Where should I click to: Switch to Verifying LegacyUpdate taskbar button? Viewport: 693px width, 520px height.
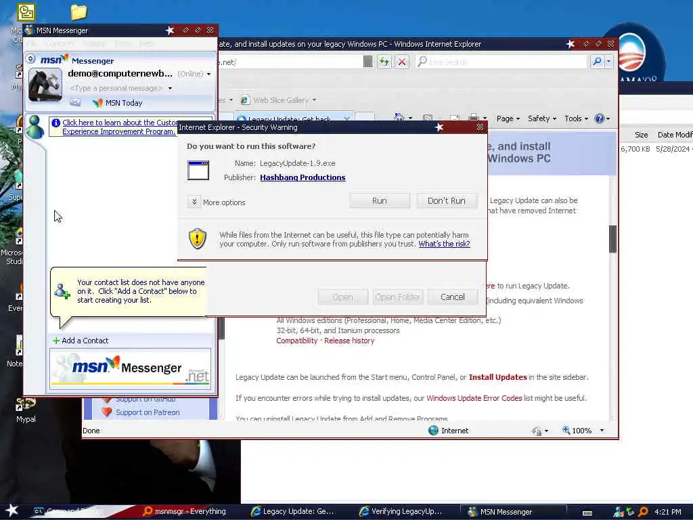401,511
